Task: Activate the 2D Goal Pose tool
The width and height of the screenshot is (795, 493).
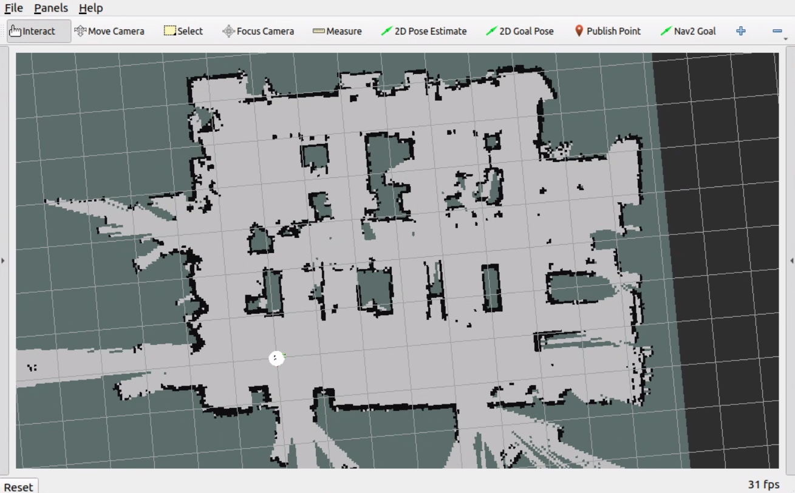Action: (x=520, y=30)
